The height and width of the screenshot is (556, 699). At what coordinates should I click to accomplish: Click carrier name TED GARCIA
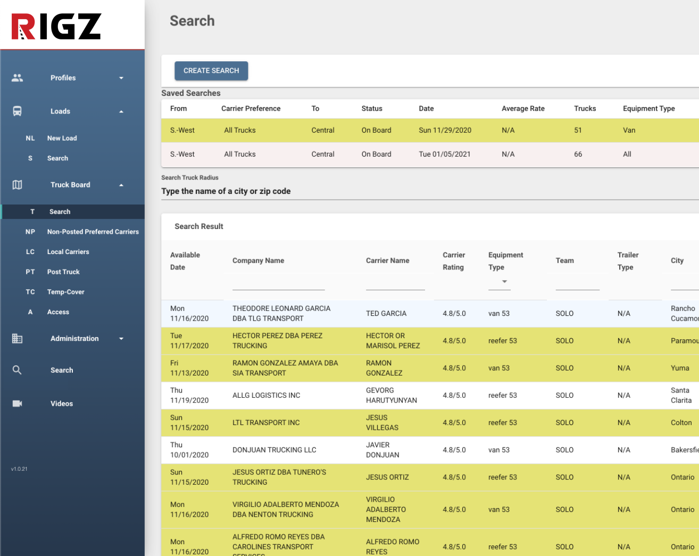pos(386,313)
